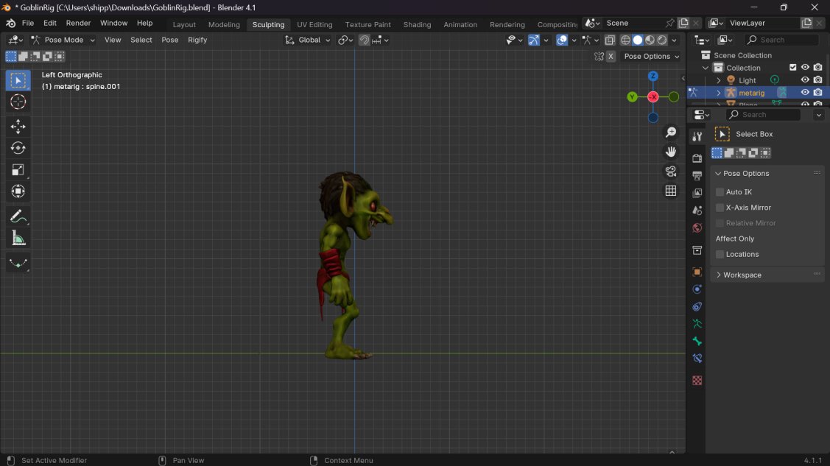The image size is (830, 466).
Task: Select the Annotate tool
Action: click(x=18, y=216)
